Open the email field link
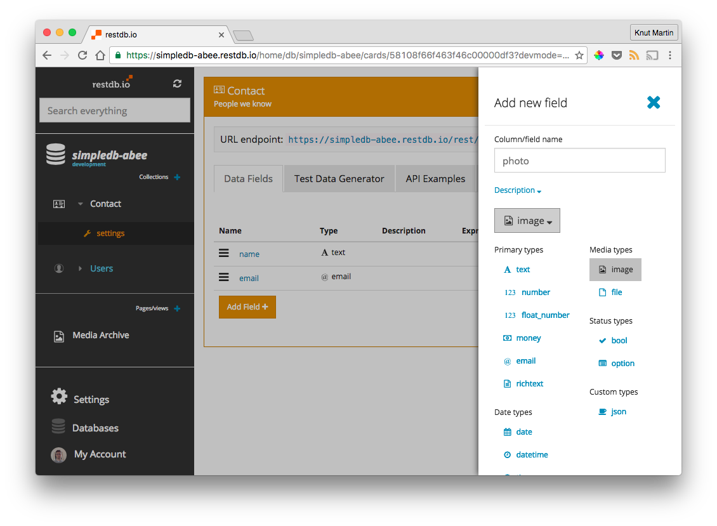The width and height of the screenshot is (717, 526). pos(249,278)
